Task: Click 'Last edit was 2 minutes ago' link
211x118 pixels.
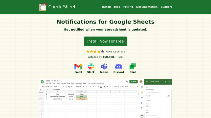Action: click(x=96, y=83)
